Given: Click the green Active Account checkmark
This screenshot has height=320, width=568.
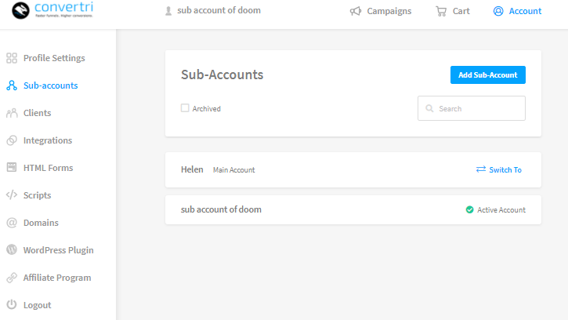Looking at the screenshot, I should coord(469,210).
